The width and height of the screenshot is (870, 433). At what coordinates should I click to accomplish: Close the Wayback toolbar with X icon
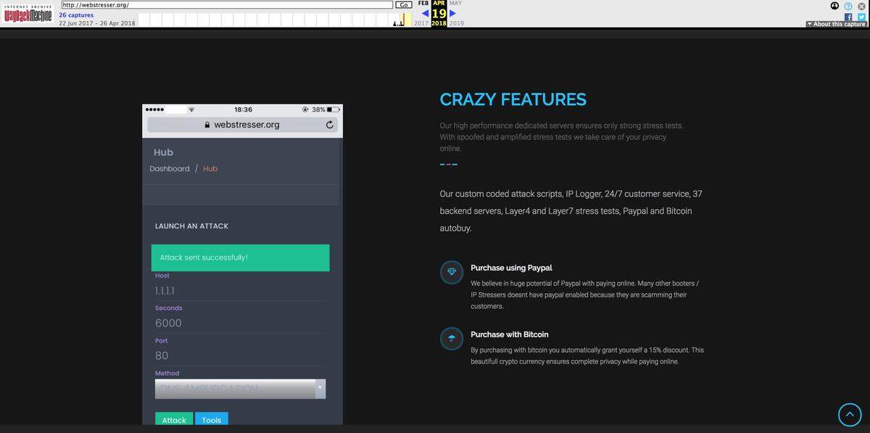point(861,6)
